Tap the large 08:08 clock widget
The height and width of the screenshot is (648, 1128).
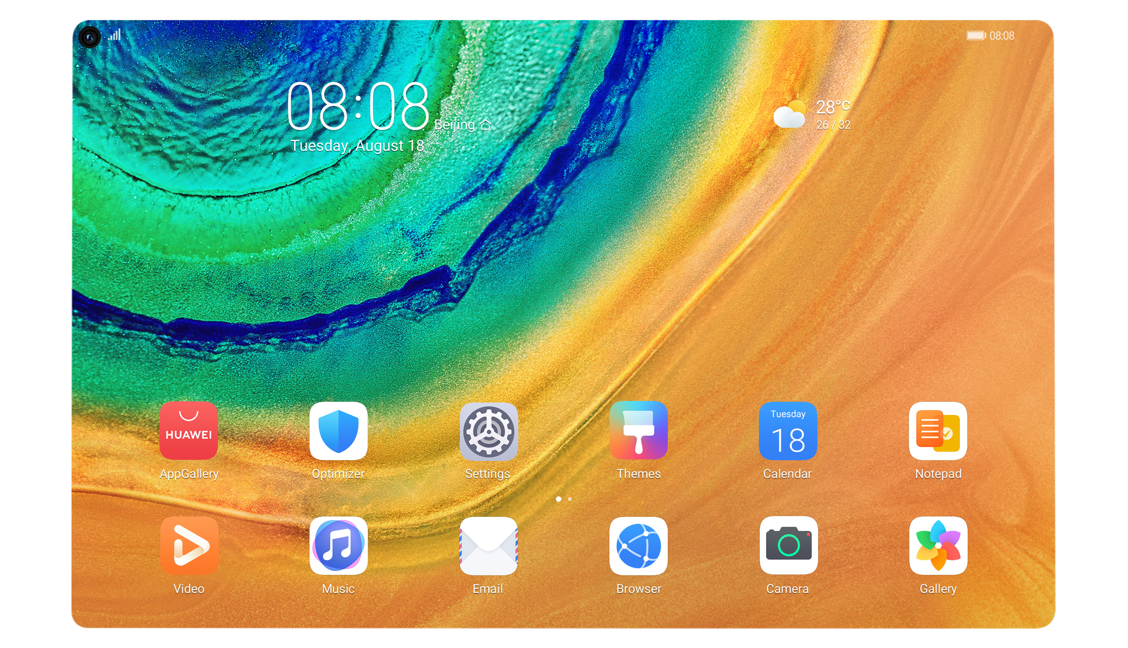click(x=358, y=106)
